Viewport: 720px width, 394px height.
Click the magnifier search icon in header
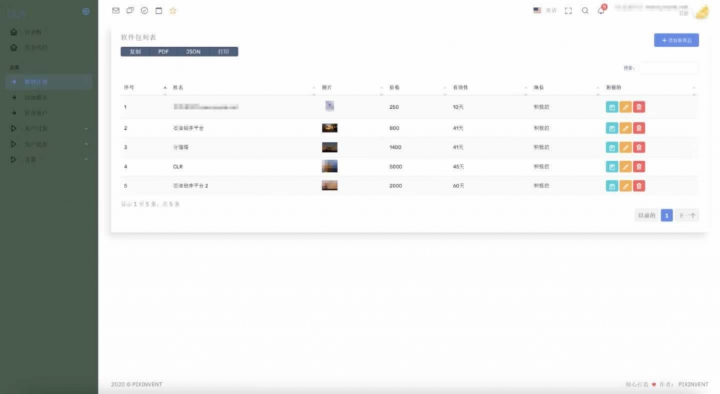(x=585, y=11)
